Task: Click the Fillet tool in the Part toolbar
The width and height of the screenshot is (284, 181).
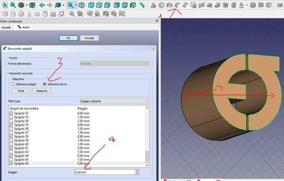Action: click(x=178, y=5)
